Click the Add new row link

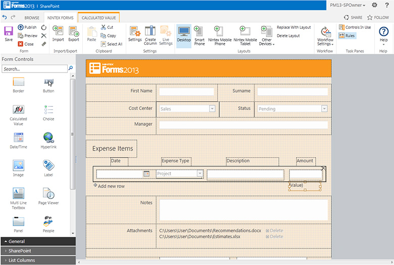point(109,186)
